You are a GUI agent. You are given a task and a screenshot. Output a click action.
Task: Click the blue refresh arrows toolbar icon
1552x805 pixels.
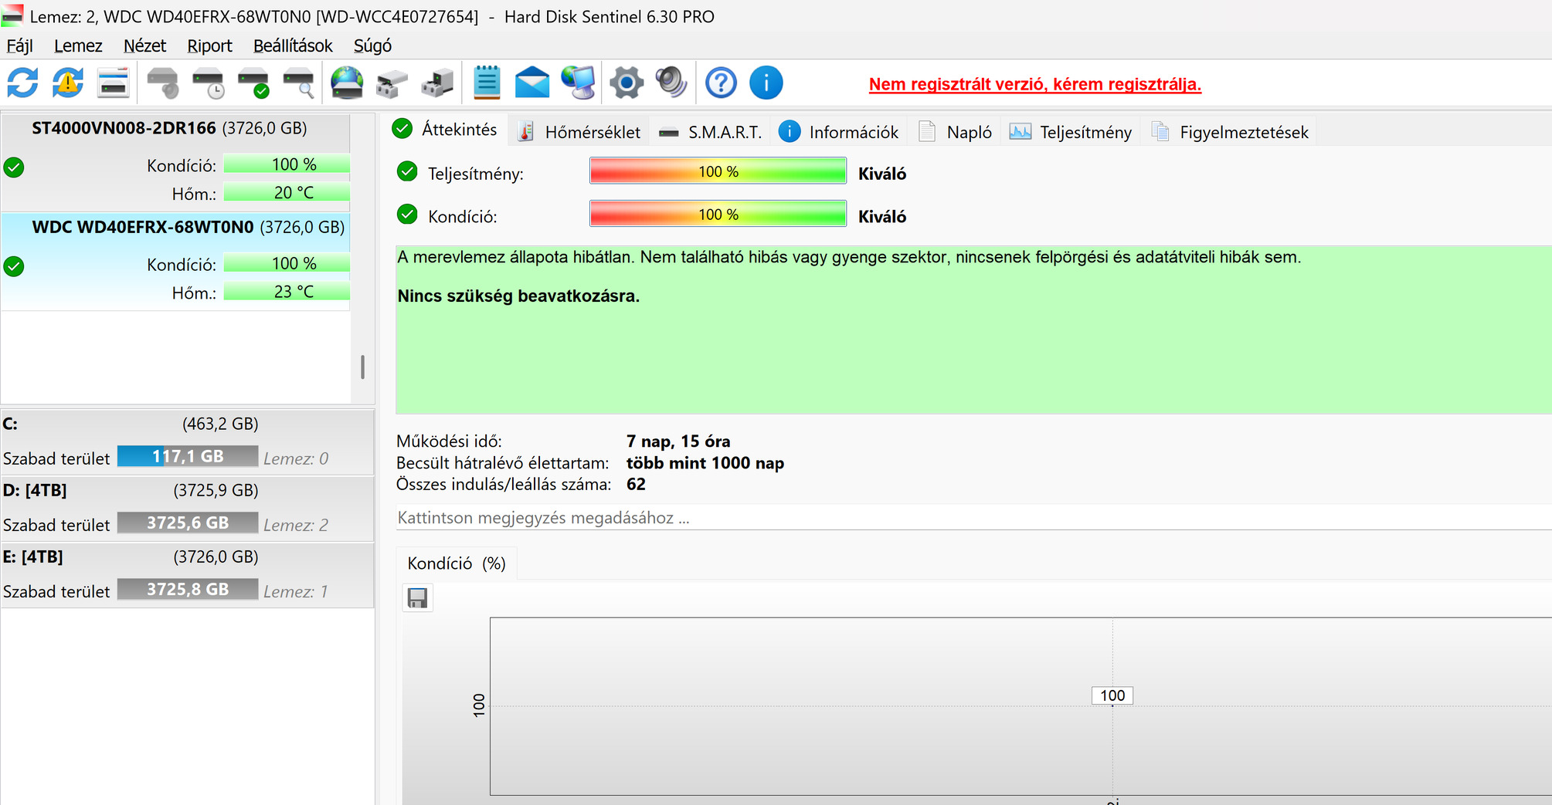tap(22, 83)
